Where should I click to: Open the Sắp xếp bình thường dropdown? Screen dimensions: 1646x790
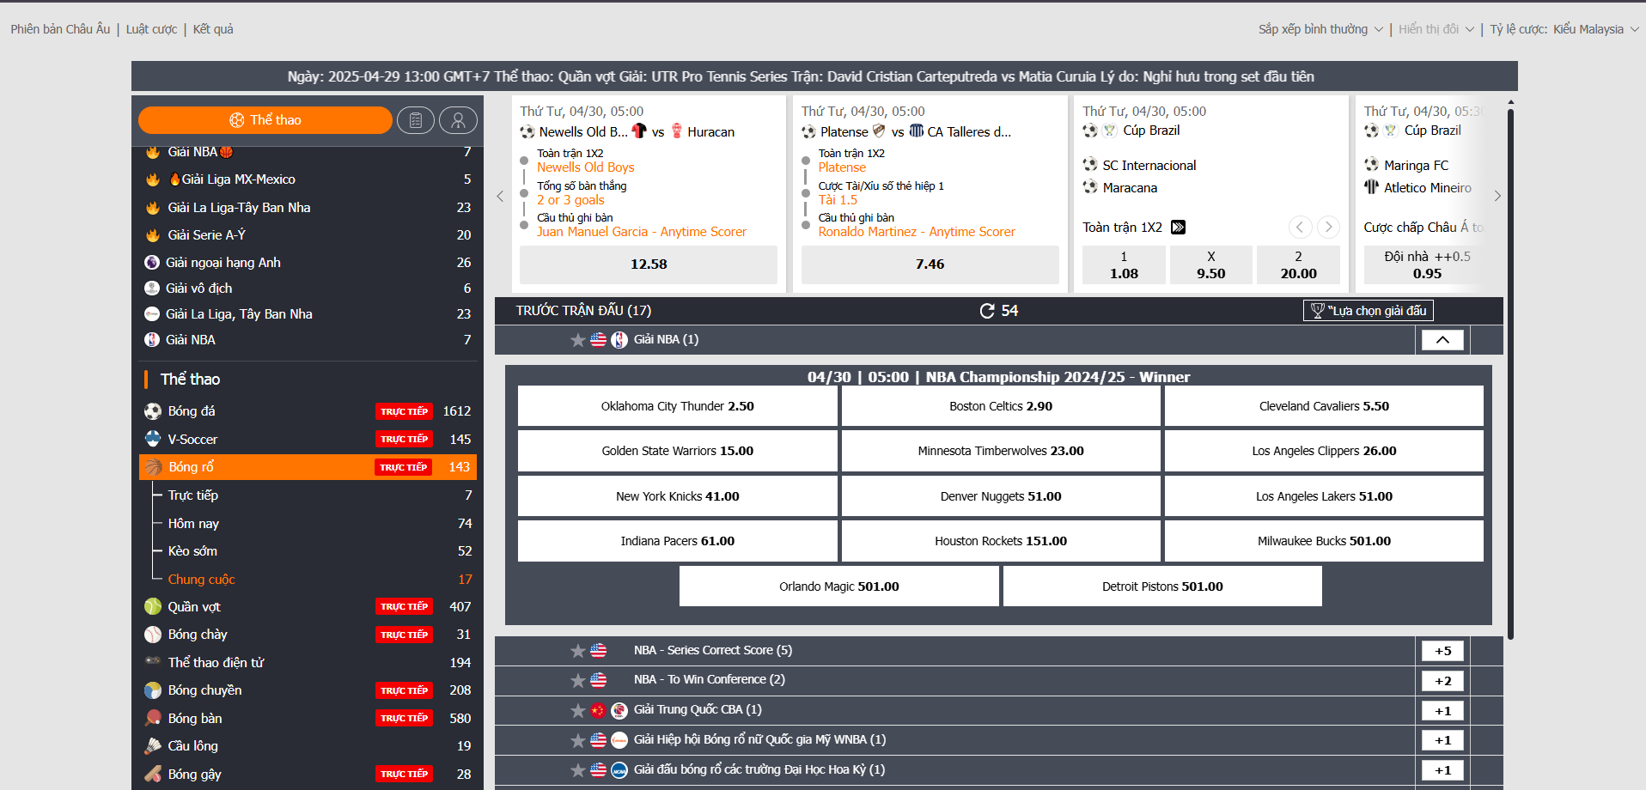pyautogui.click(x=1320, y=29)
